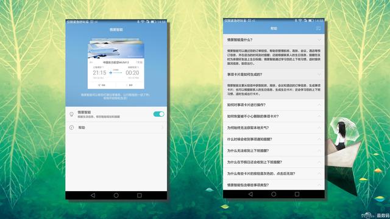The image size is (390, 219).
Task: Tap the lightbulb icon beside 情景智能
Action: (72, 114)
